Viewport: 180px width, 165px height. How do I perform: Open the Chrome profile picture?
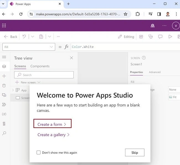point(168,14)
